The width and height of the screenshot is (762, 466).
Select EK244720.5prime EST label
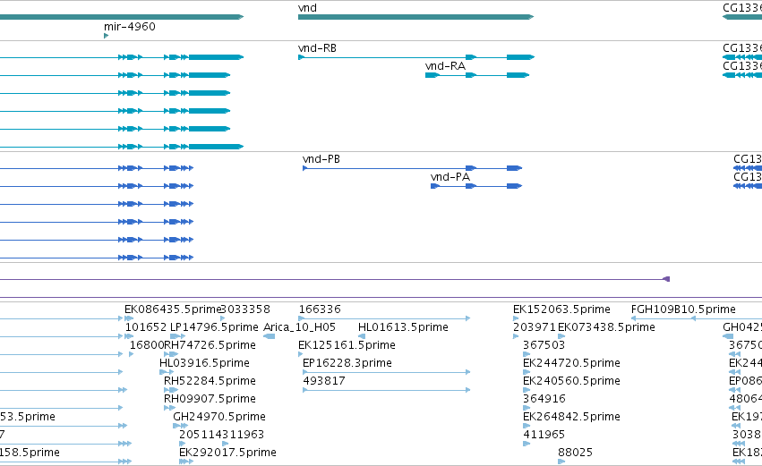[x=571, y=363]
